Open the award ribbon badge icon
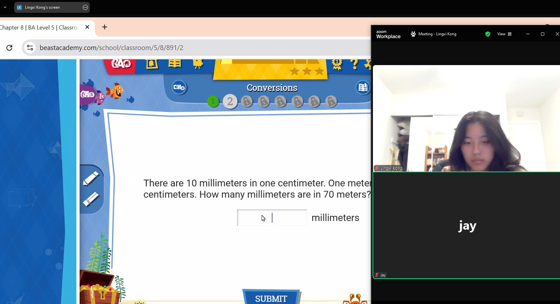Image resolution: width=560 pixels, height=304 pixels. tap(337, 64)
